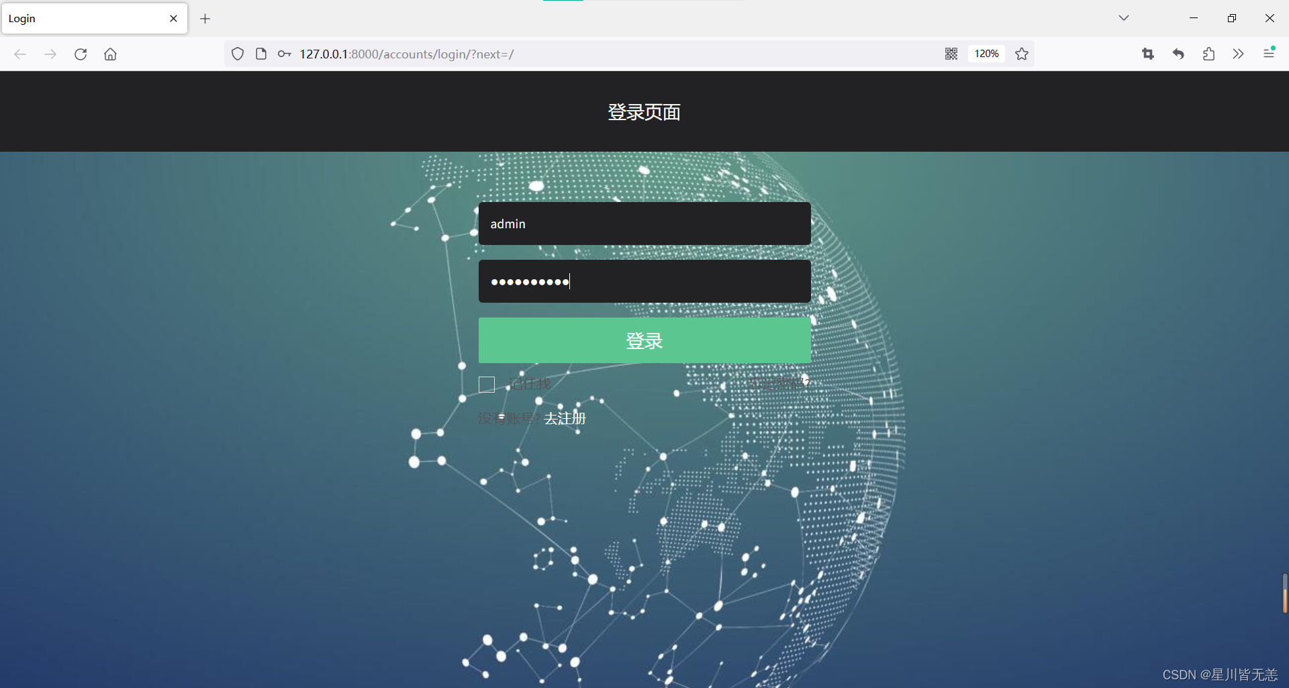1289x688 pixels.
Task: Go to the browser home page icon
Action: (x=111, y=54)
